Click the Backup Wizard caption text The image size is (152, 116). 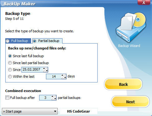tap(129, 46)
